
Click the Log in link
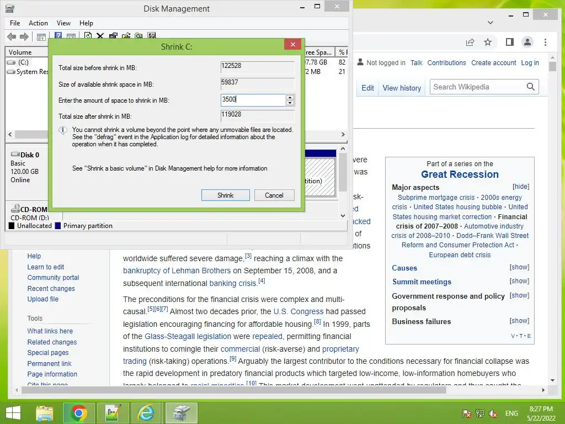530,63
